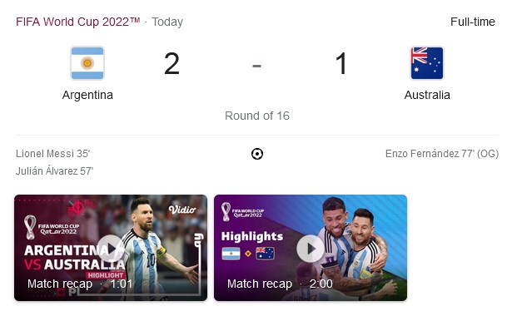
Task: Select the Julián Álvarez 57' goal entry
Action: [54, 170]
